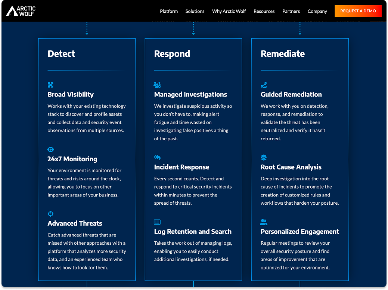388x290 pixels.
Task: Click the Personalized Engagement title
Action: click(x=300, y=232)
